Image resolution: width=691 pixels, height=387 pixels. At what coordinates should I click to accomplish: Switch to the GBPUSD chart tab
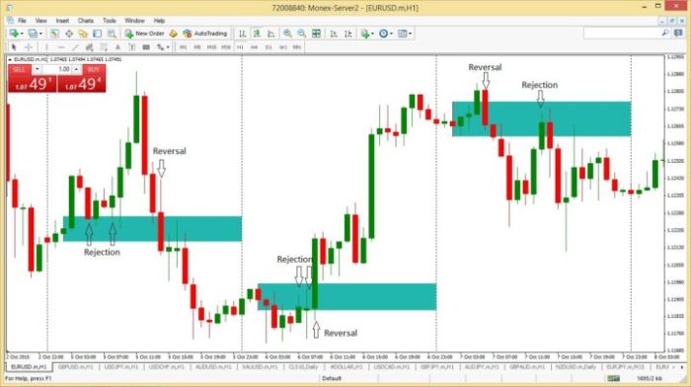(x=76, y=366)
